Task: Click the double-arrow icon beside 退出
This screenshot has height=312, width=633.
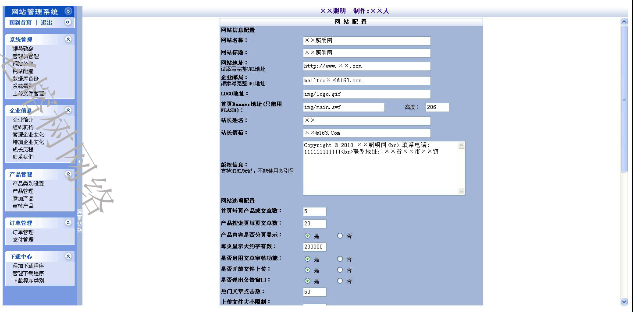Action: click(68, 22)
